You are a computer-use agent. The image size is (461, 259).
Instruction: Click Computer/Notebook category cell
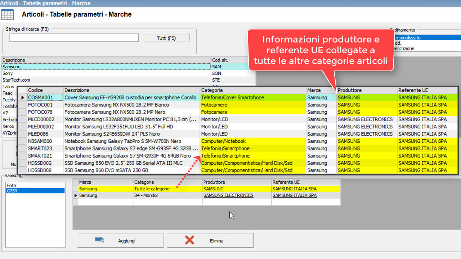253,141
